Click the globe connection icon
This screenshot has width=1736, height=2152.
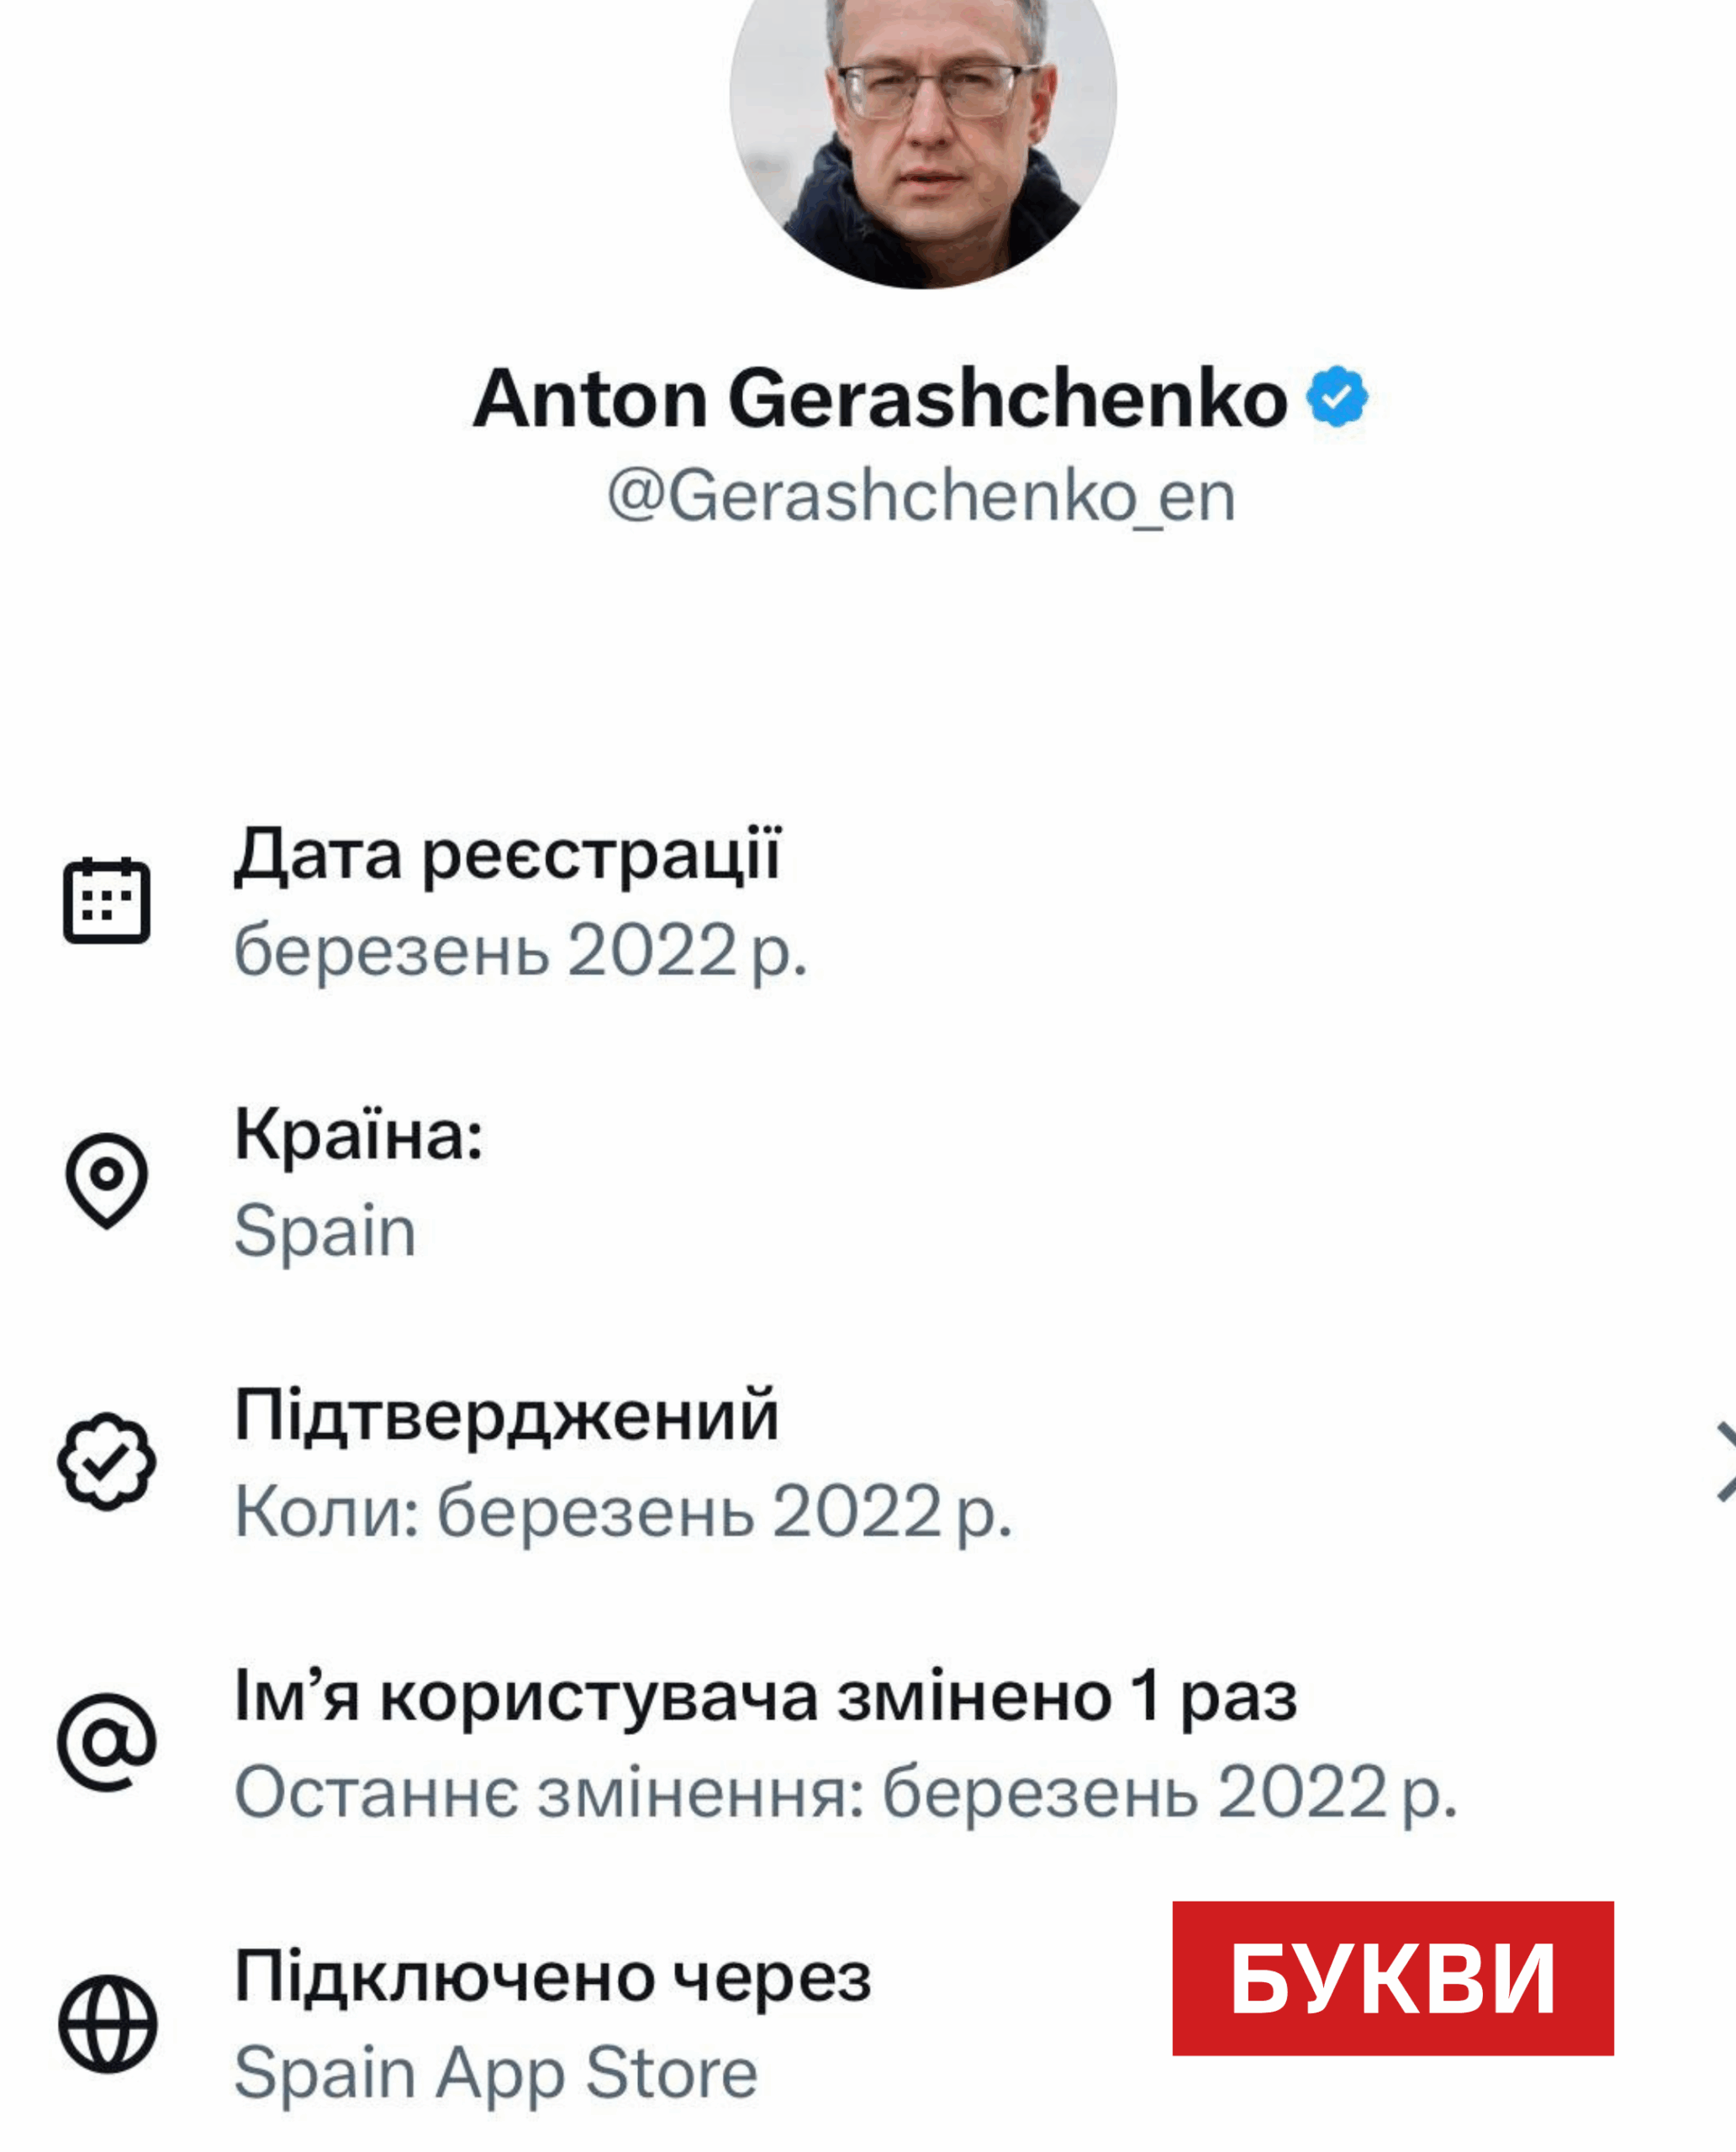click(x=107, y=2023)
